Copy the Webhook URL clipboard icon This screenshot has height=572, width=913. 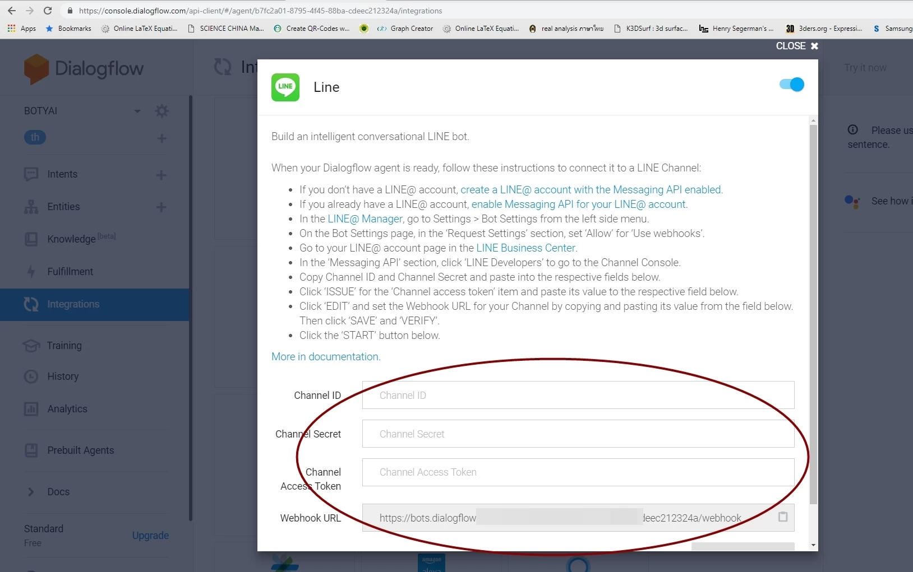click(783, 517)
